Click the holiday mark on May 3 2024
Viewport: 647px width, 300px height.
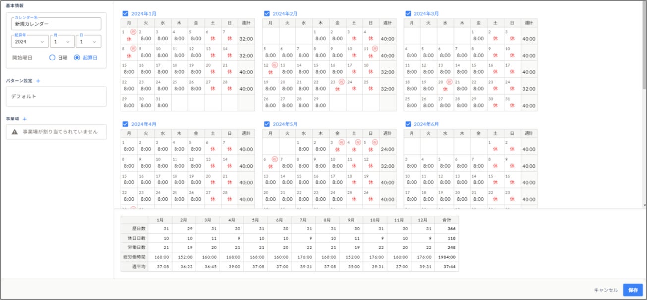(x=341, y=142)
